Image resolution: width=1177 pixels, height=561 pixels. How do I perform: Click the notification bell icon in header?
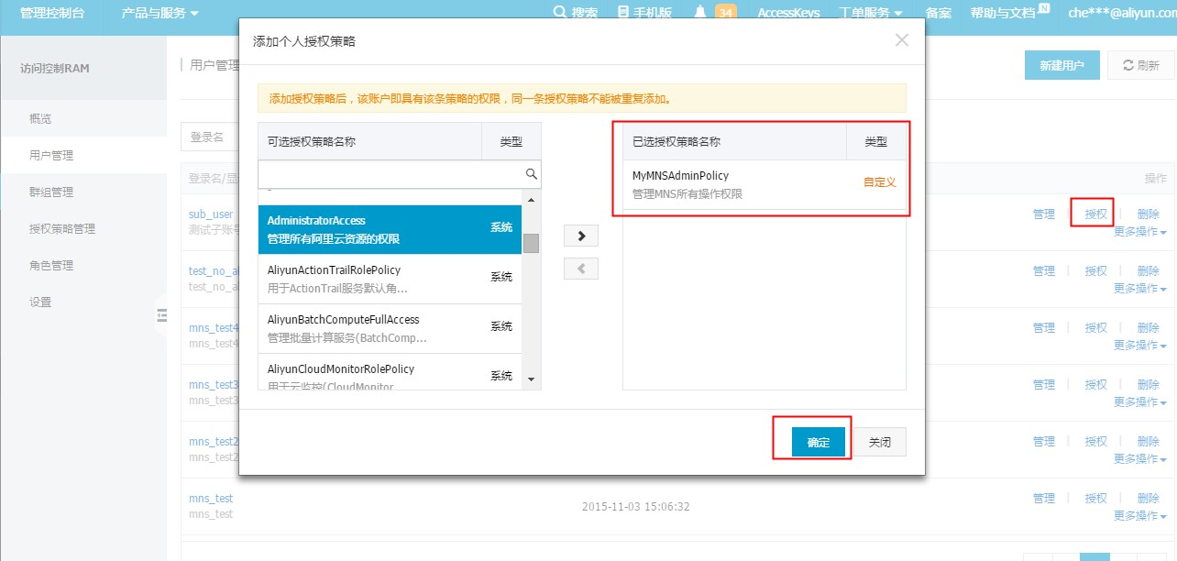(700, 12)
